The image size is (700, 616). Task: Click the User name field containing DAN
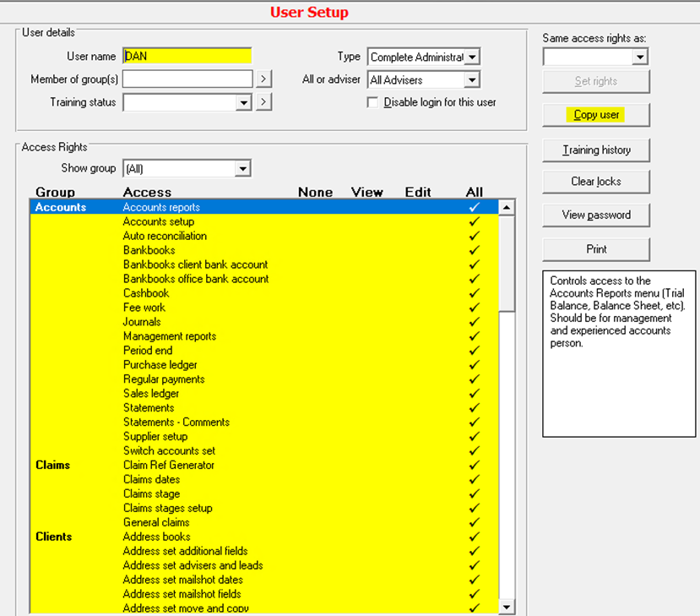[187, 56]
